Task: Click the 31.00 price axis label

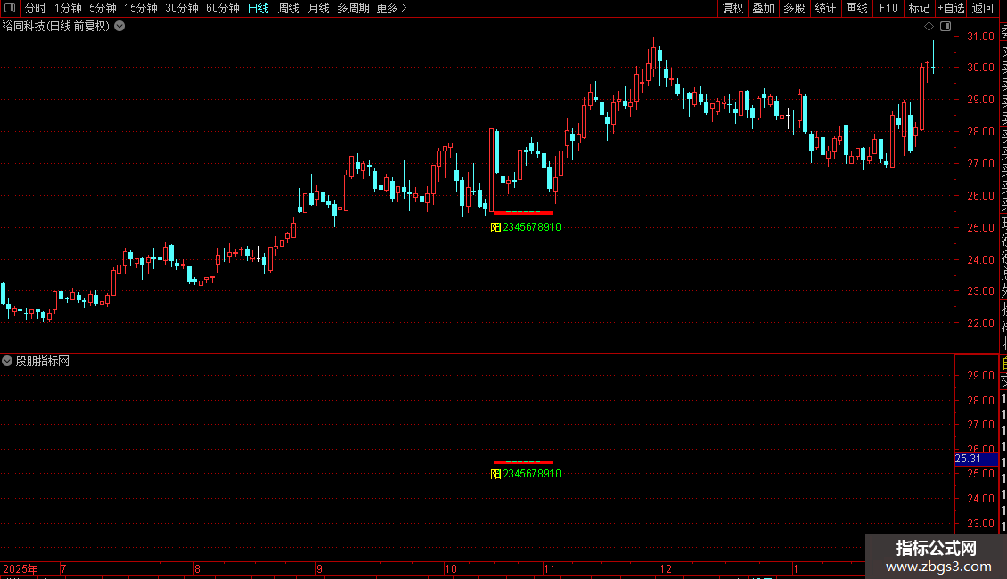Action: pos(980,37)
